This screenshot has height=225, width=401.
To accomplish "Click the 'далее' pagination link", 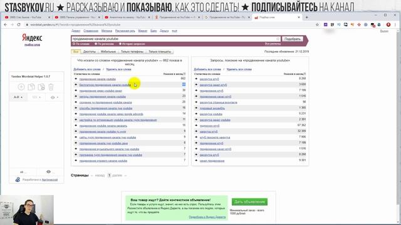I will click(117, 175).
